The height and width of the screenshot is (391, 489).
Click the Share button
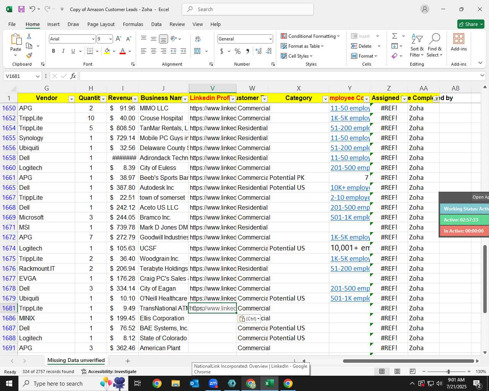(471, 24)
